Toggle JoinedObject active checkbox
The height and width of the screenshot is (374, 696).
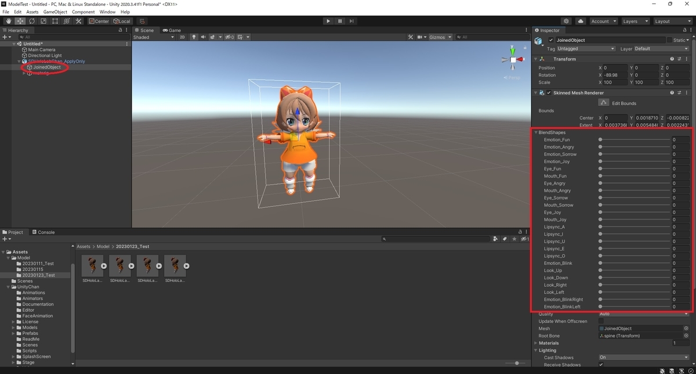coord(551,40)
